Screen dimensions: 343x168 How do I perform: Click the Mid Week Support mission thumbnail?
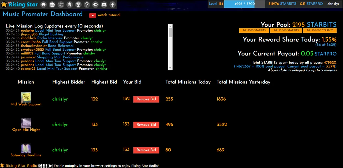coord(26,97)
